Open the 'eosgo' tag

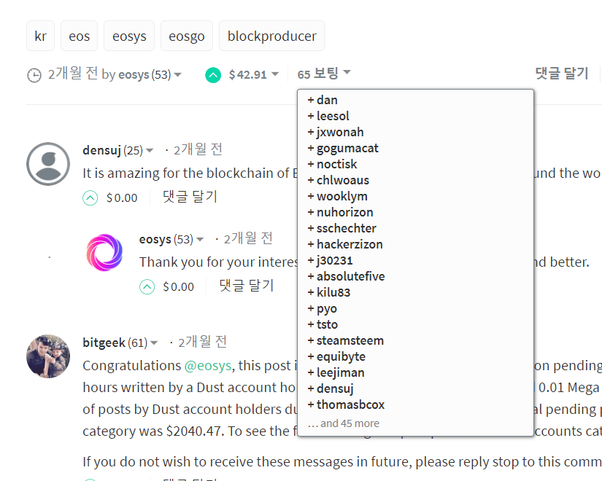coord(186,36)
